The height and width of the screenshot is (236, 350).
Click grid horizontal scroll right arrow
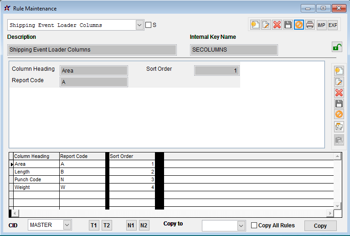tap(330, 213)
